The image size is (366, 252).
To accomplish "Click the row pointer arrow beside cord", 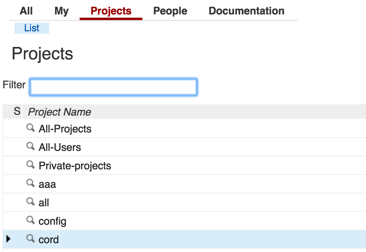I will tap(8, 239).
